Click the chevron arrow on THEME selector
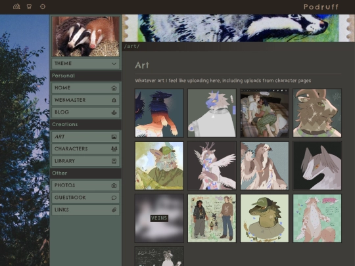355x266 pixels. pyautogui.click(x=114, y=64)
